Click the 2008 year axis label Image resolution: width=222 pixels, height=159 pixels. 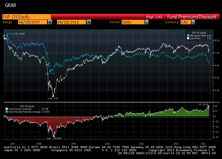tap(39, 144)
